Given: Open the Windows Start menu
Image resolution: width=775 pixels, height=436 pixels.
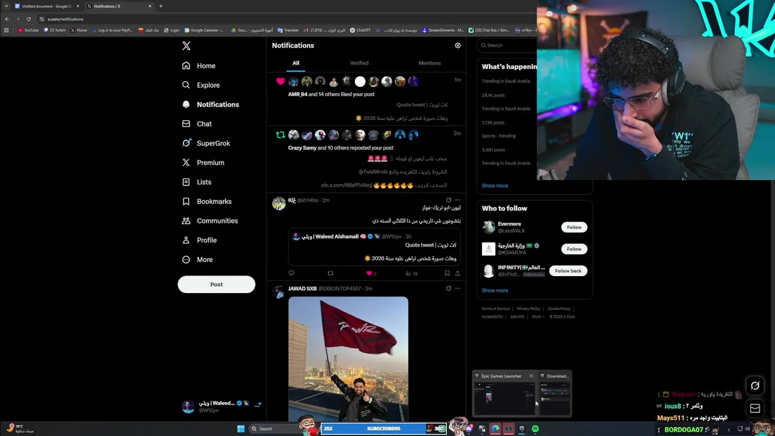Looking at the screenshot, I should [241, 429].
